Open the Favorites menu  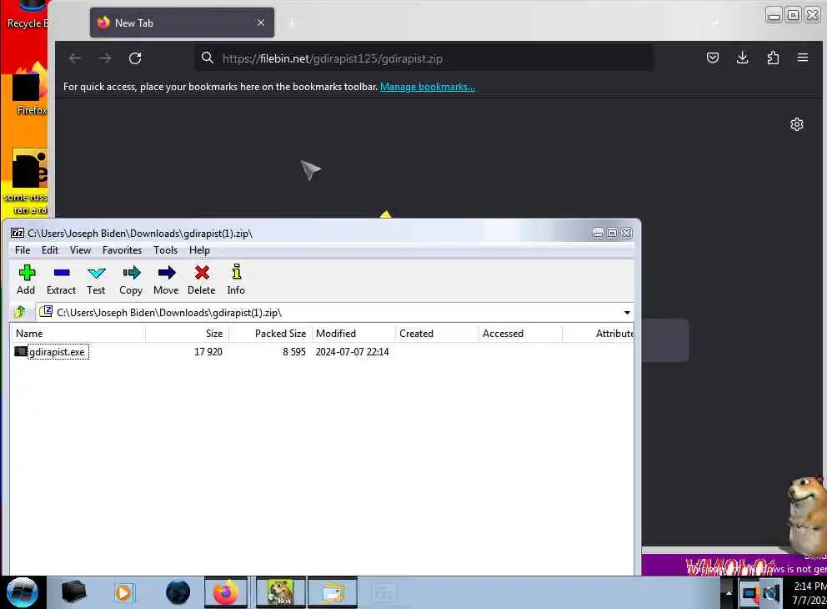pos(122,250)
